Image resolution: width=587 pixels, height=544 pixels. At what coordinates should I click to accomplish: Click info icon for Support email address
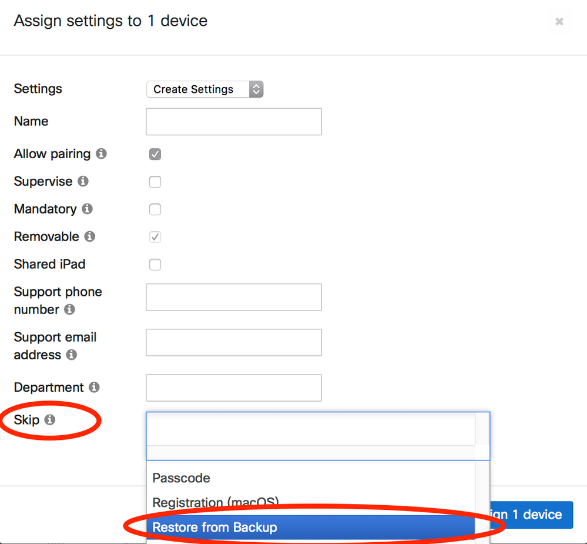[x=71, y=355]
